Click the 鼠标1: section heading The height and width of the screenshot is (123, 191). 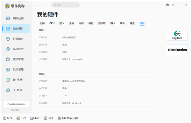coord(42,30)
